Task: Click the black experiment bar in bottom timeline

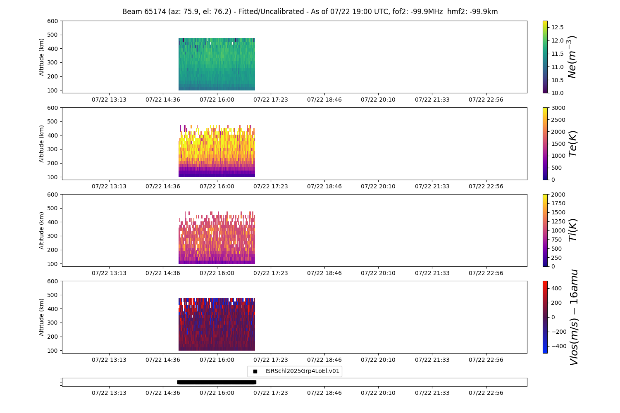Action: (217, 382)
